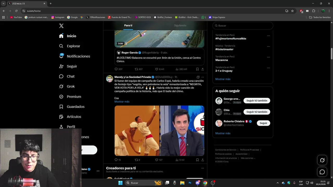Viewport: 333px width, 187px height.
Task: Open Mandy y La Sociedad Privada avatar
Action: [110, 79]
